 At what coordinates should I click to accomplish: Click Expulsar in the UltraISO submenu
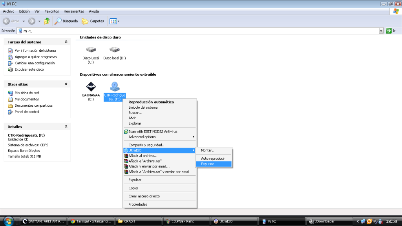[x=214, y=164]
